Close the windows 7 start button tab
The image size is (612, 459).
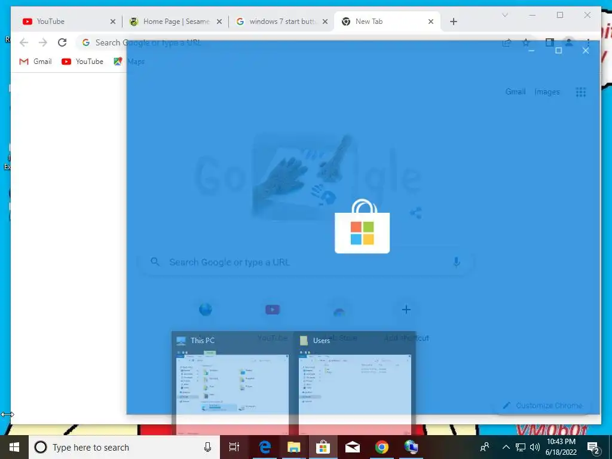coord(325,22)
